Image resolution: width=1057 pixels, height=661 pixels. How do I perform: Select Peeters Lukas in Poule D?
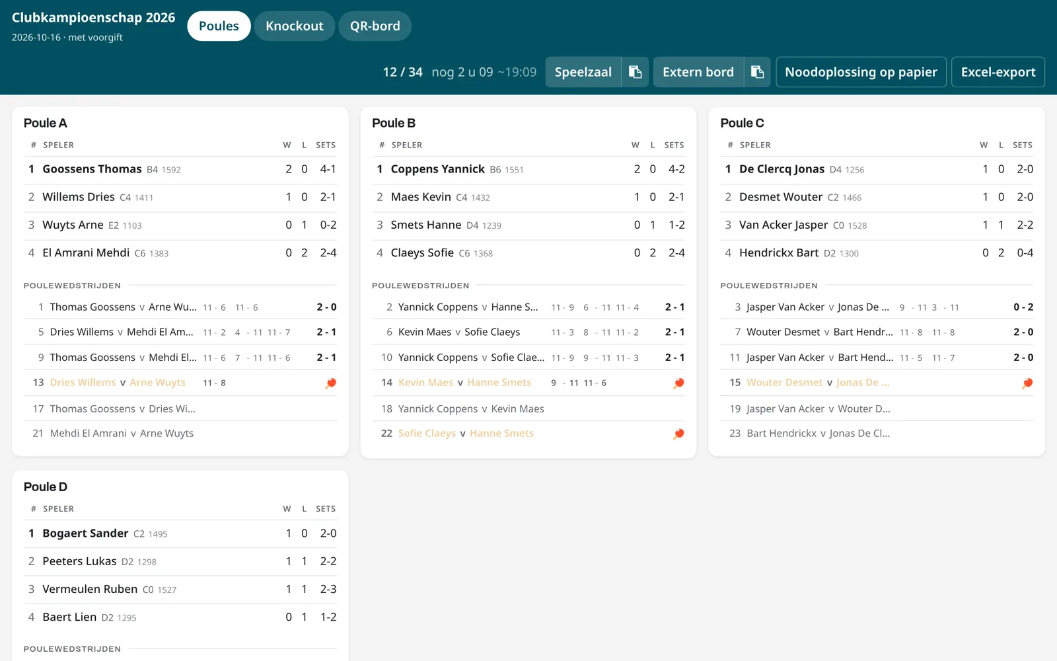pyautogui.click(x=180, y=561)
